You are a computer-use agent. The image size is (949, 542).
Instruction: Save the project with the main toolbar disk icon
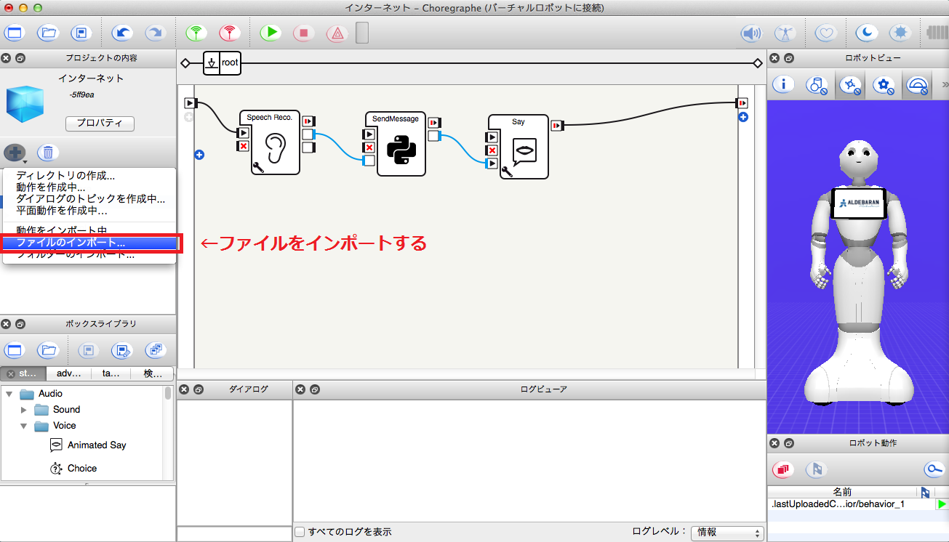[81, 33]
